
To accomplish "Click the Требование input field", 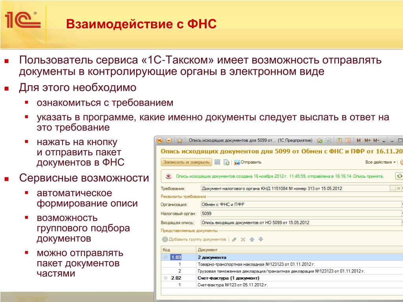I will tap(295, 188).
